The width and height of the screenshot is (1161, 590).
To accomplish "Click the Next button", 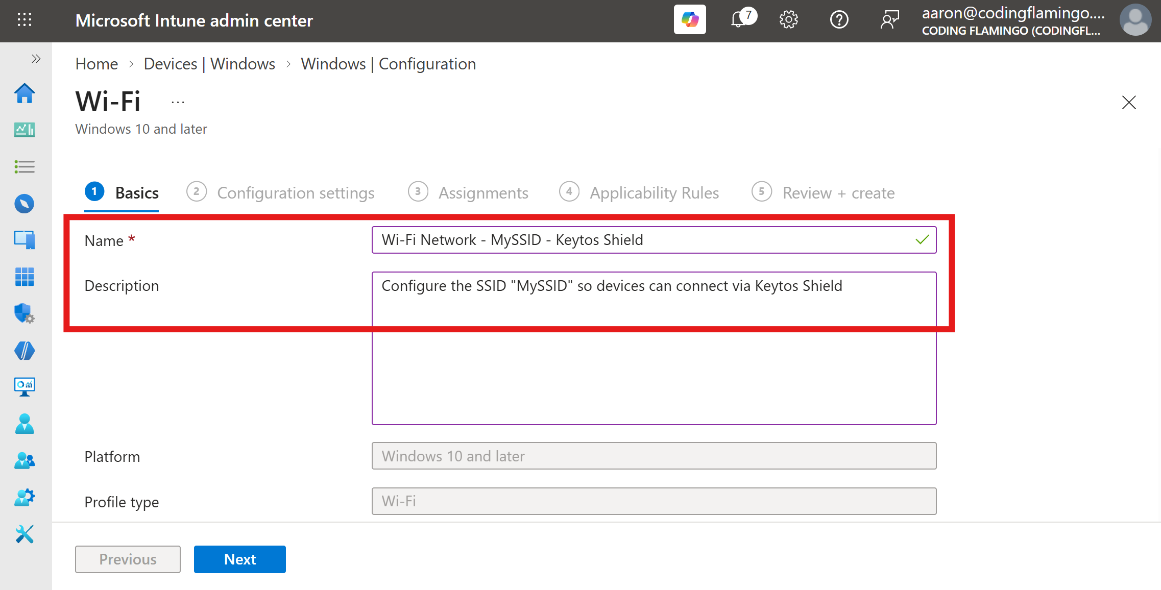I will [x=240, y=559].
